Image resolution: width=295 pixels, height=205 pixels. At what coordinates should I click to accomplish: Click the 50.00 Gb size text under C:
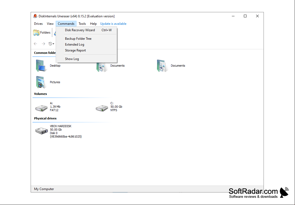(116, 107)
